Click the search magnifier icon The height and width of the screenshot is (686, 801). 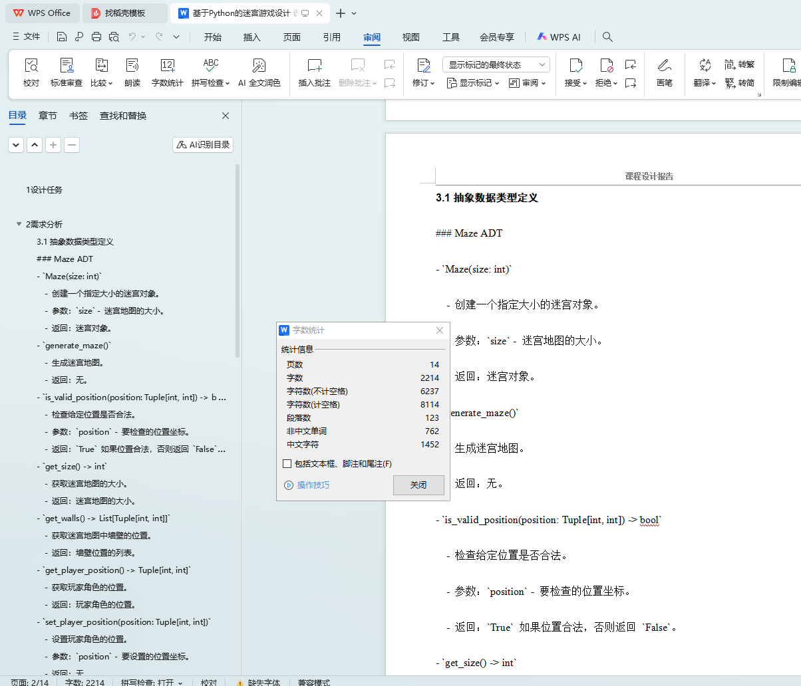(x=607, y=37)
